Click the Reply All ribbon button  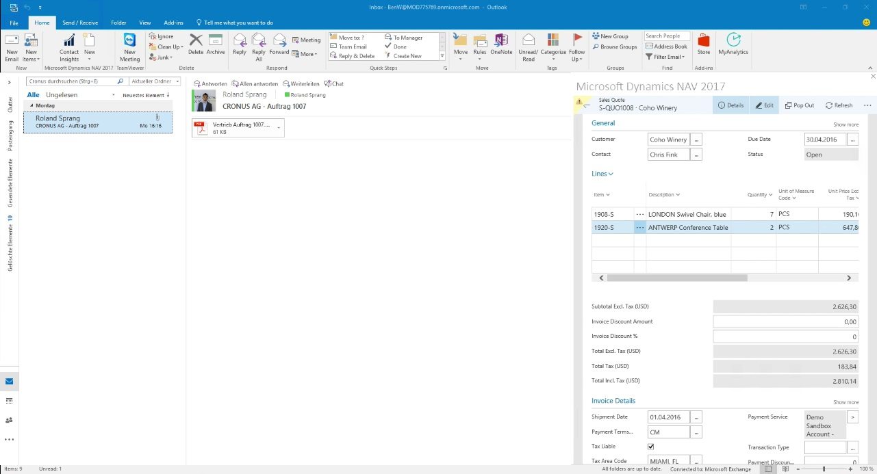coord(259,47)
